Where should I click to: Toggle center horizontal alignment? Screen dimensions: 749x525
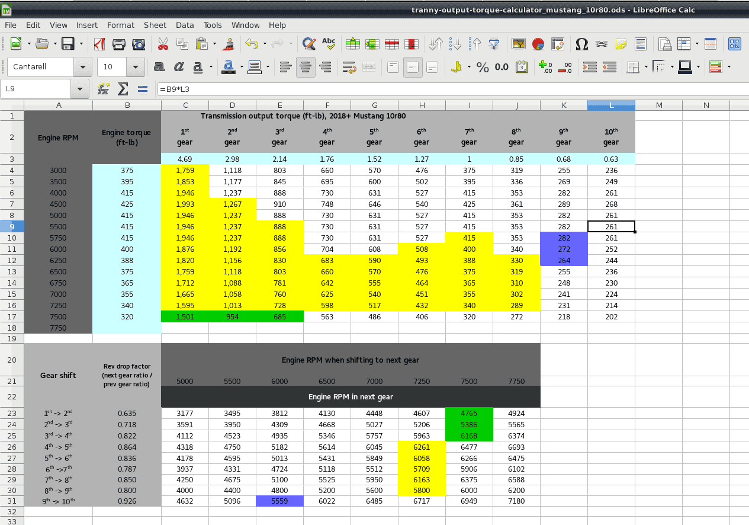[306, 67]
